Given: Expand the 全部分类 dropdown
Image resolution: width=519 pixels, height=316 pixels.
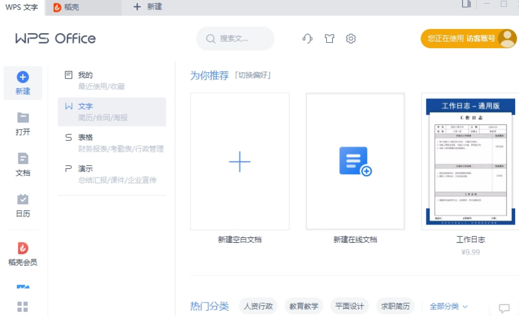Looking at the screenshot, I should pyautogui.click(x=448, y=306).
